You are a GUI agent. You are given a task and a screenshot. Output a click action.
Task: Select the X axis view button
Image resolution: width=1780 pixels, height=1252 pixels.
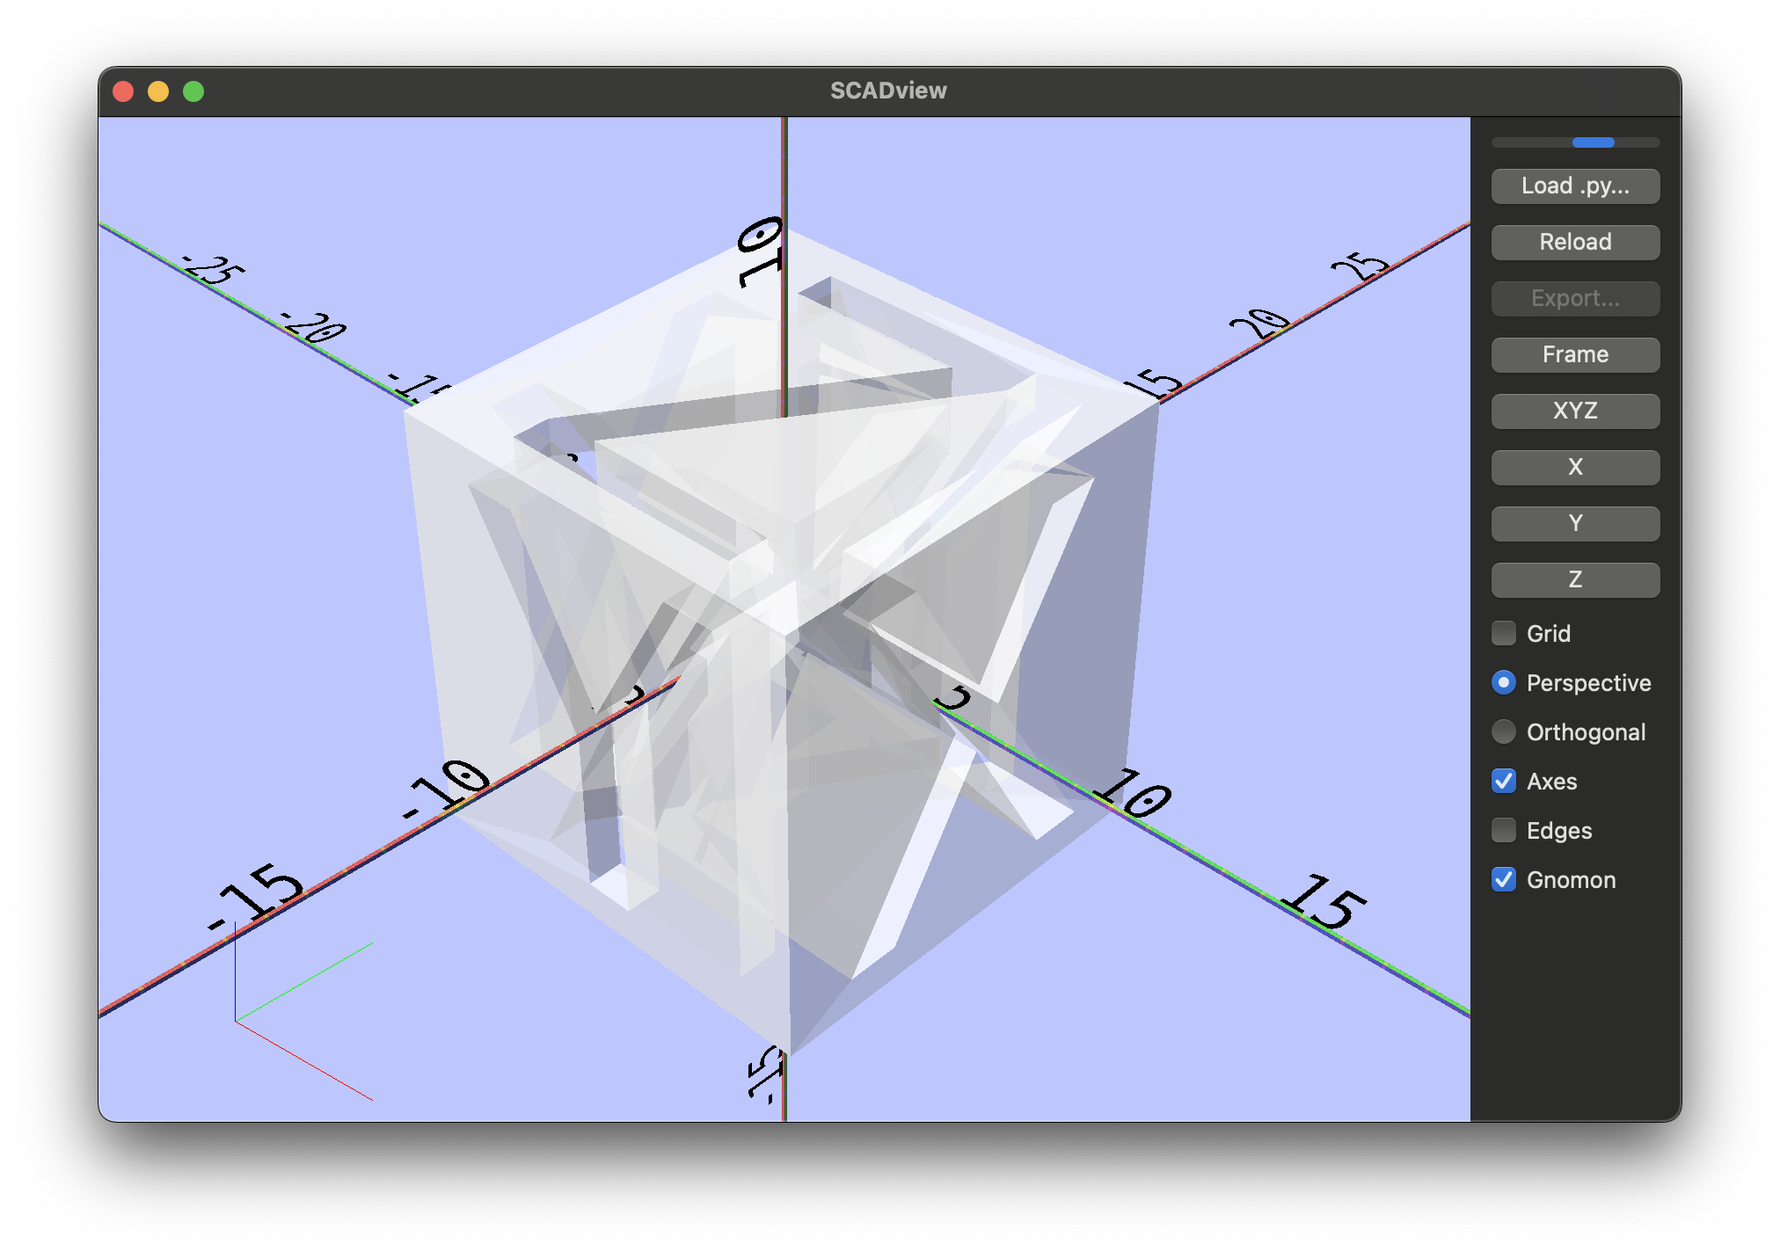coord(1575,468)
